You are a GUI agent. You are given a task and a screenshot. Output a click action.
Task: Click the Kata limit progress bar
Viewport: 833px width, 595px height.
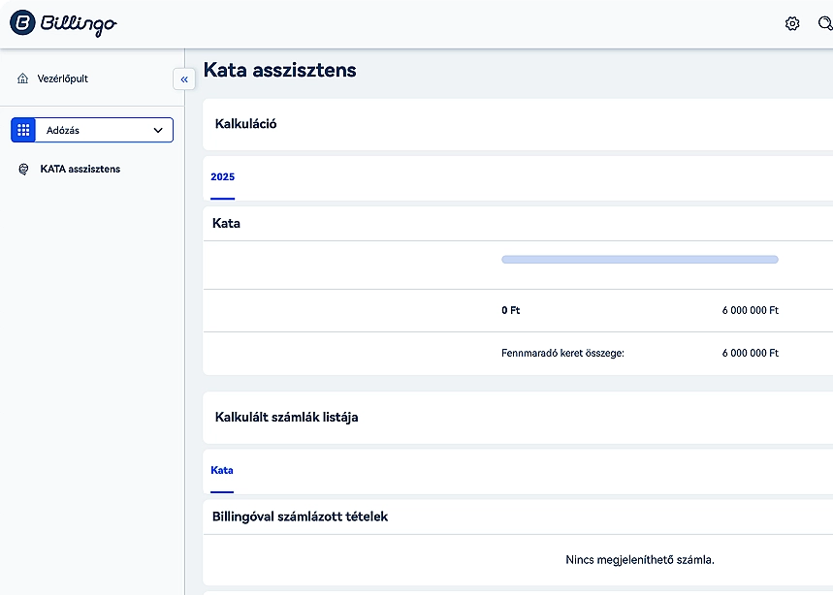point(639,260)
